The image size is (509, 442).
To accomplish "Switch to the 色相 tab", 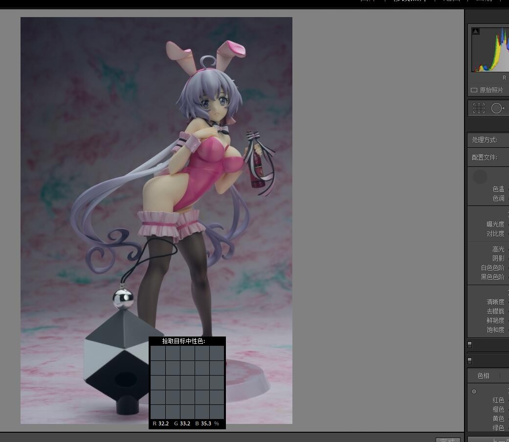I will pyautogui.click(x=483, y=376).
